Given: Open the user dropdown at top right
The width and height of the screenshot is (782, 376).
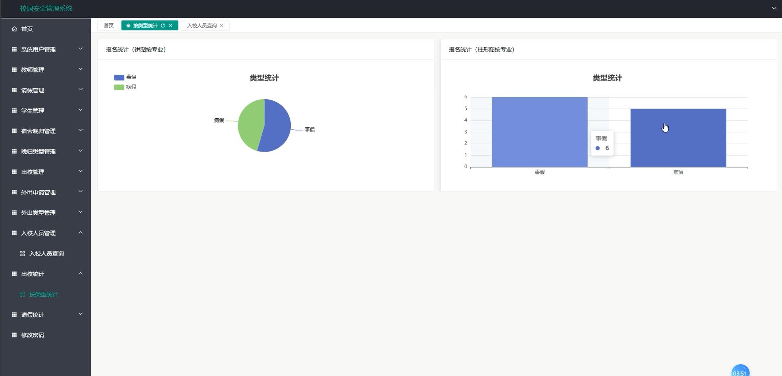Looking at the screenshot, I should 775,8.
